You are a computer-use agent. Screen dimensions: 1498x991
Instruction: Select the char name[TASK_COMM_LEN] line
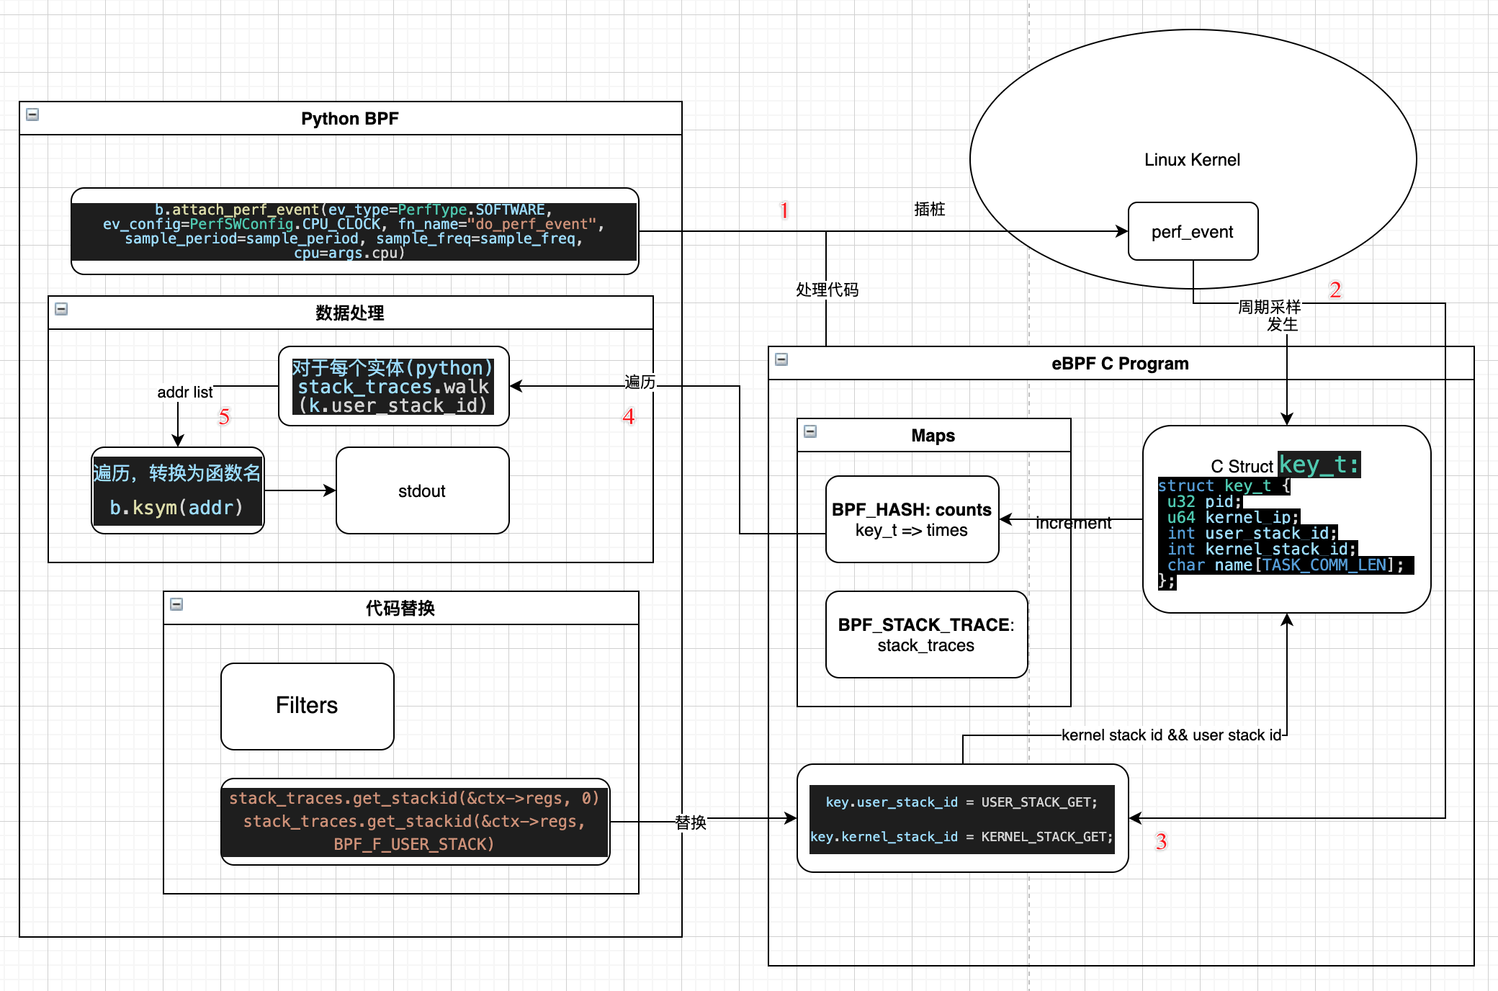coord(1286,565)
